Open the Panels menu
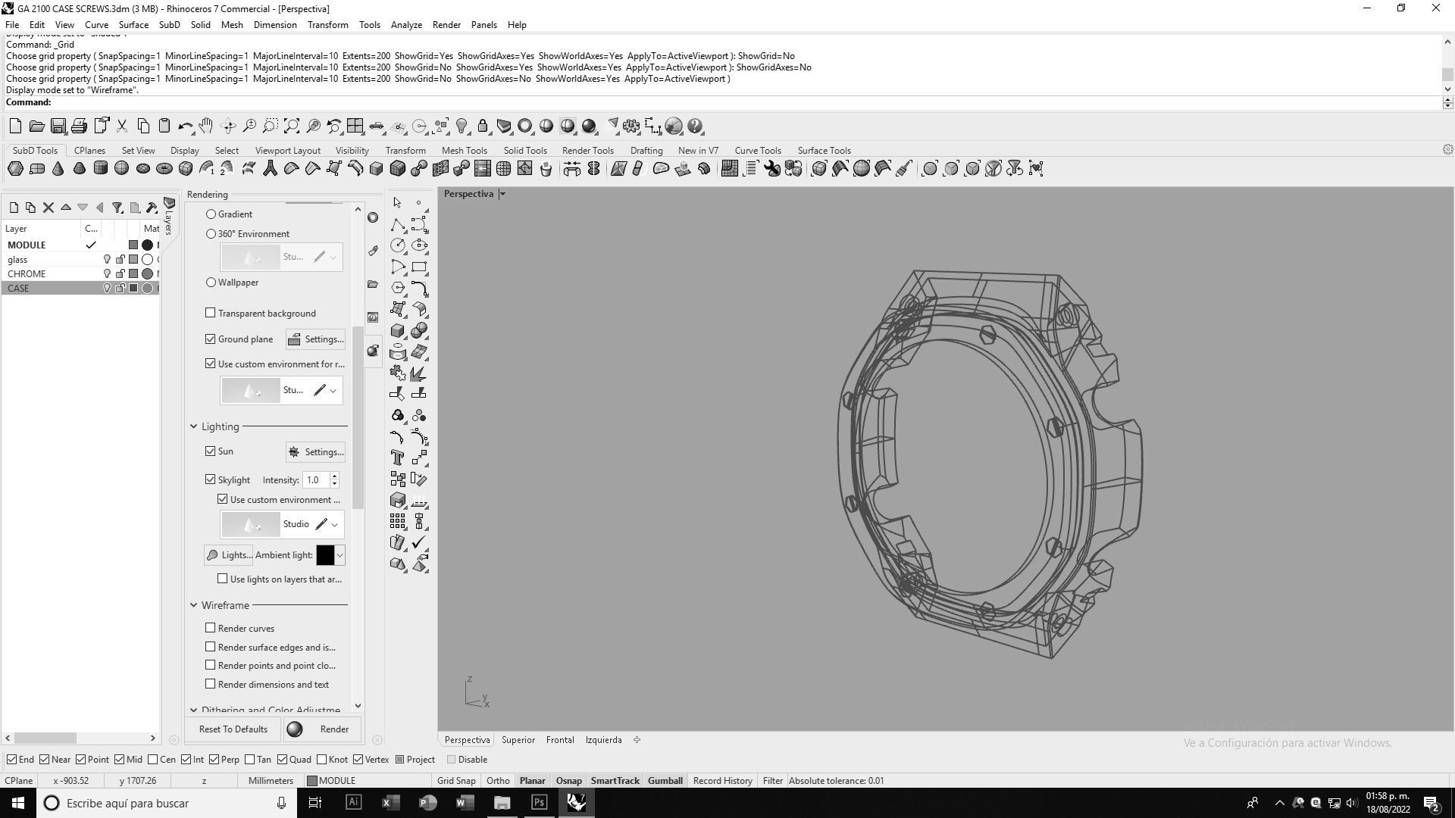1455x818 pixels. (483, 25)
